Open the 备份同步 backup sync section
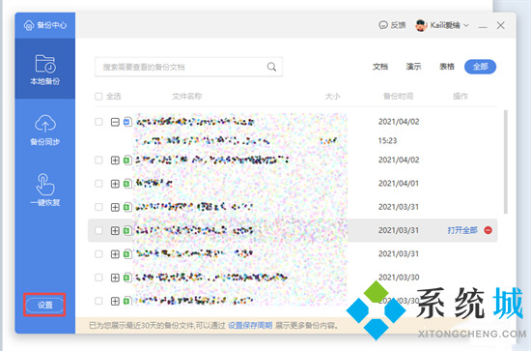Image resolution: width=531 pixels, height=351 pixels. [45, 130]
